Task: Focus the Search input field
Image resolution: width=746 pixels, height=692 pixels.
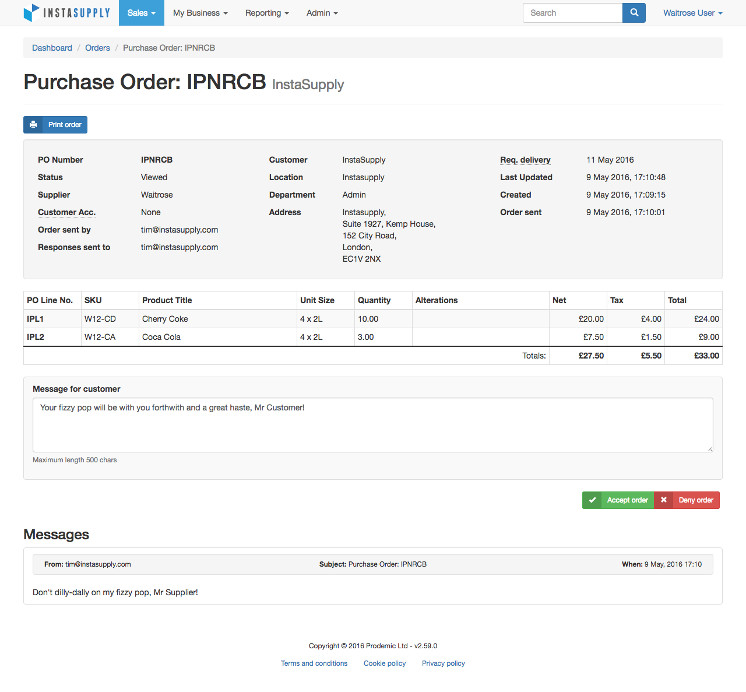Action: click(573, 13)
